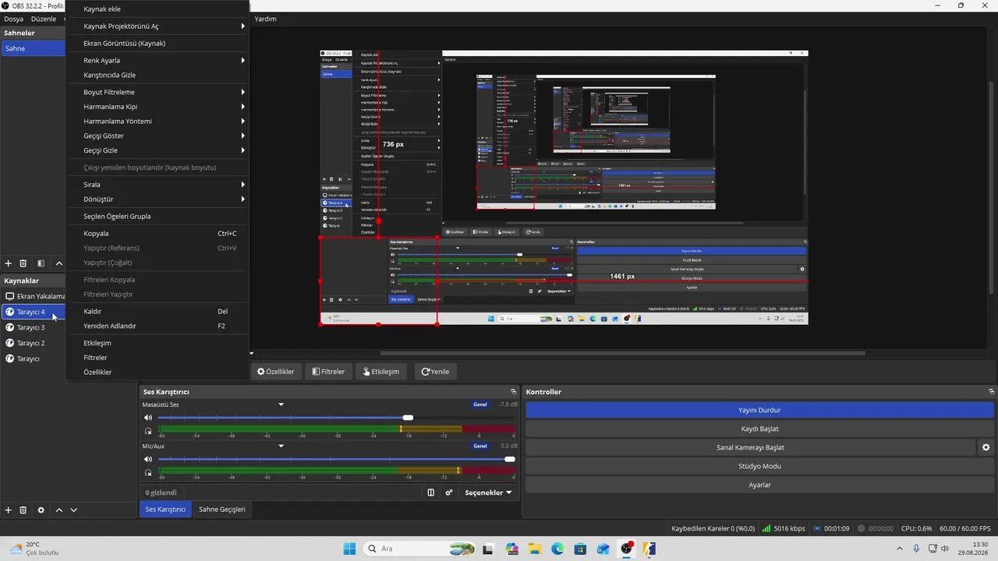Open Ayarlar from the Kontroller panel
This screenshot has width=998, height=561.
759,485
